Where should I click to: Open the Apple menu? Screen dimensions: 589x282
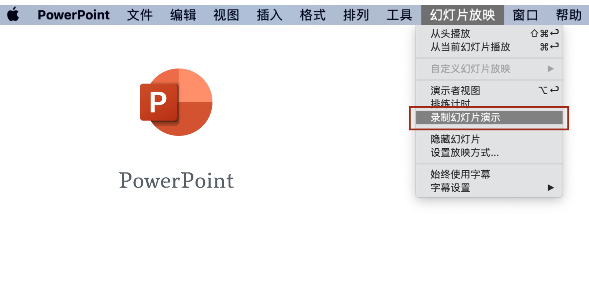click(x=13, y=15)
